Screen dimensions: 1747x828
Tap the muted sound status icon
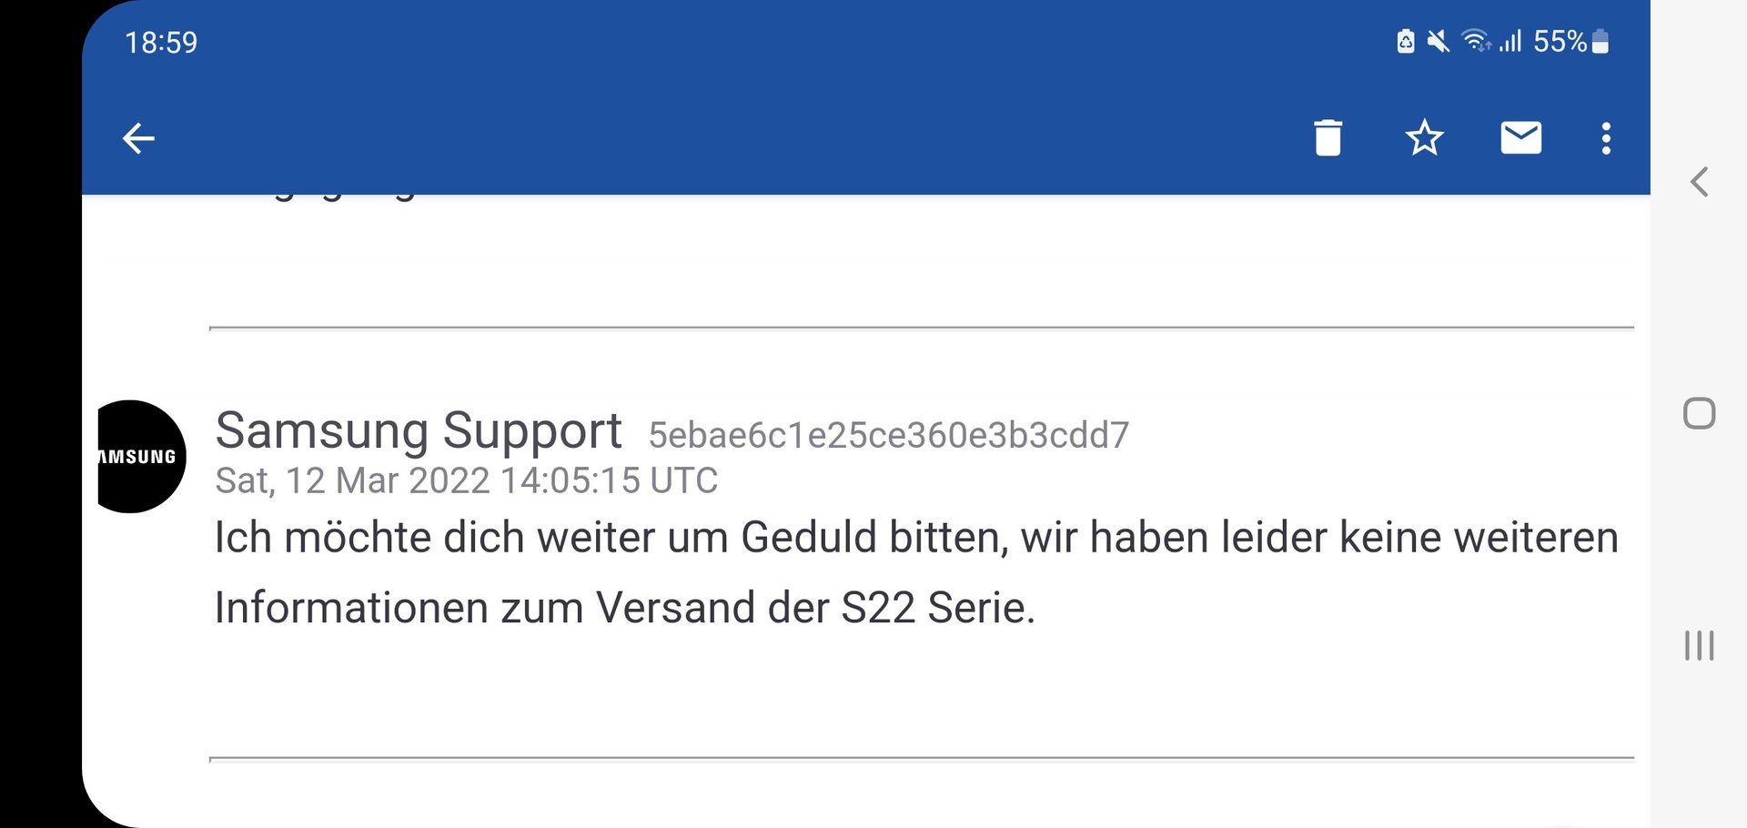click(1439, 41)
